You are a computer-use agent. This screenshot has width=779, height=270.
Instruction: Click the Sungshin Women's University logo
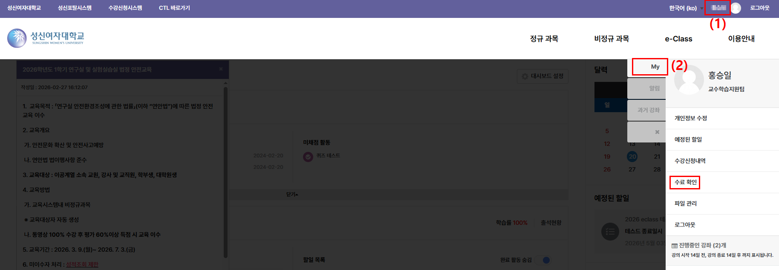pyautogui.click(x=46, y=38)
